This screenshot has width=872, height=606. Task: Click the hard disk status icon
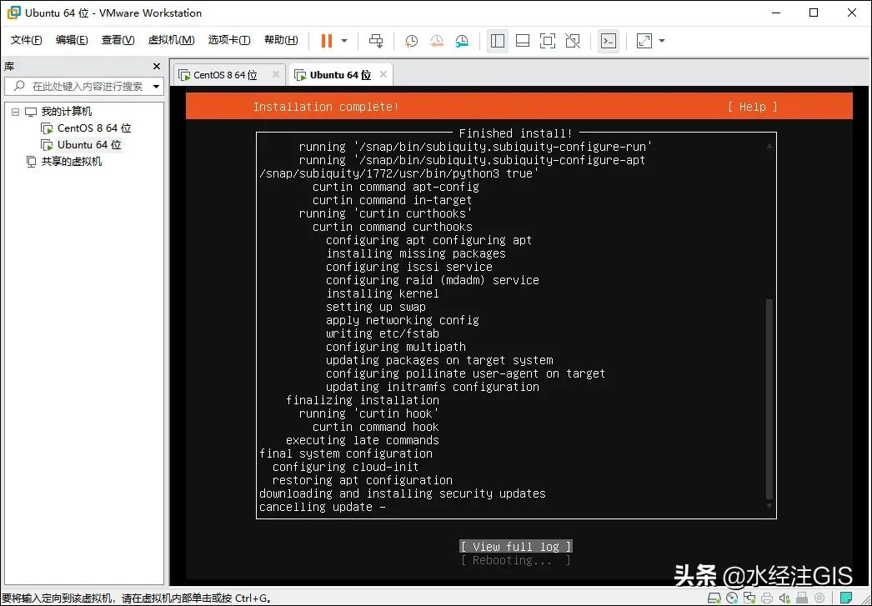point(714,598)
